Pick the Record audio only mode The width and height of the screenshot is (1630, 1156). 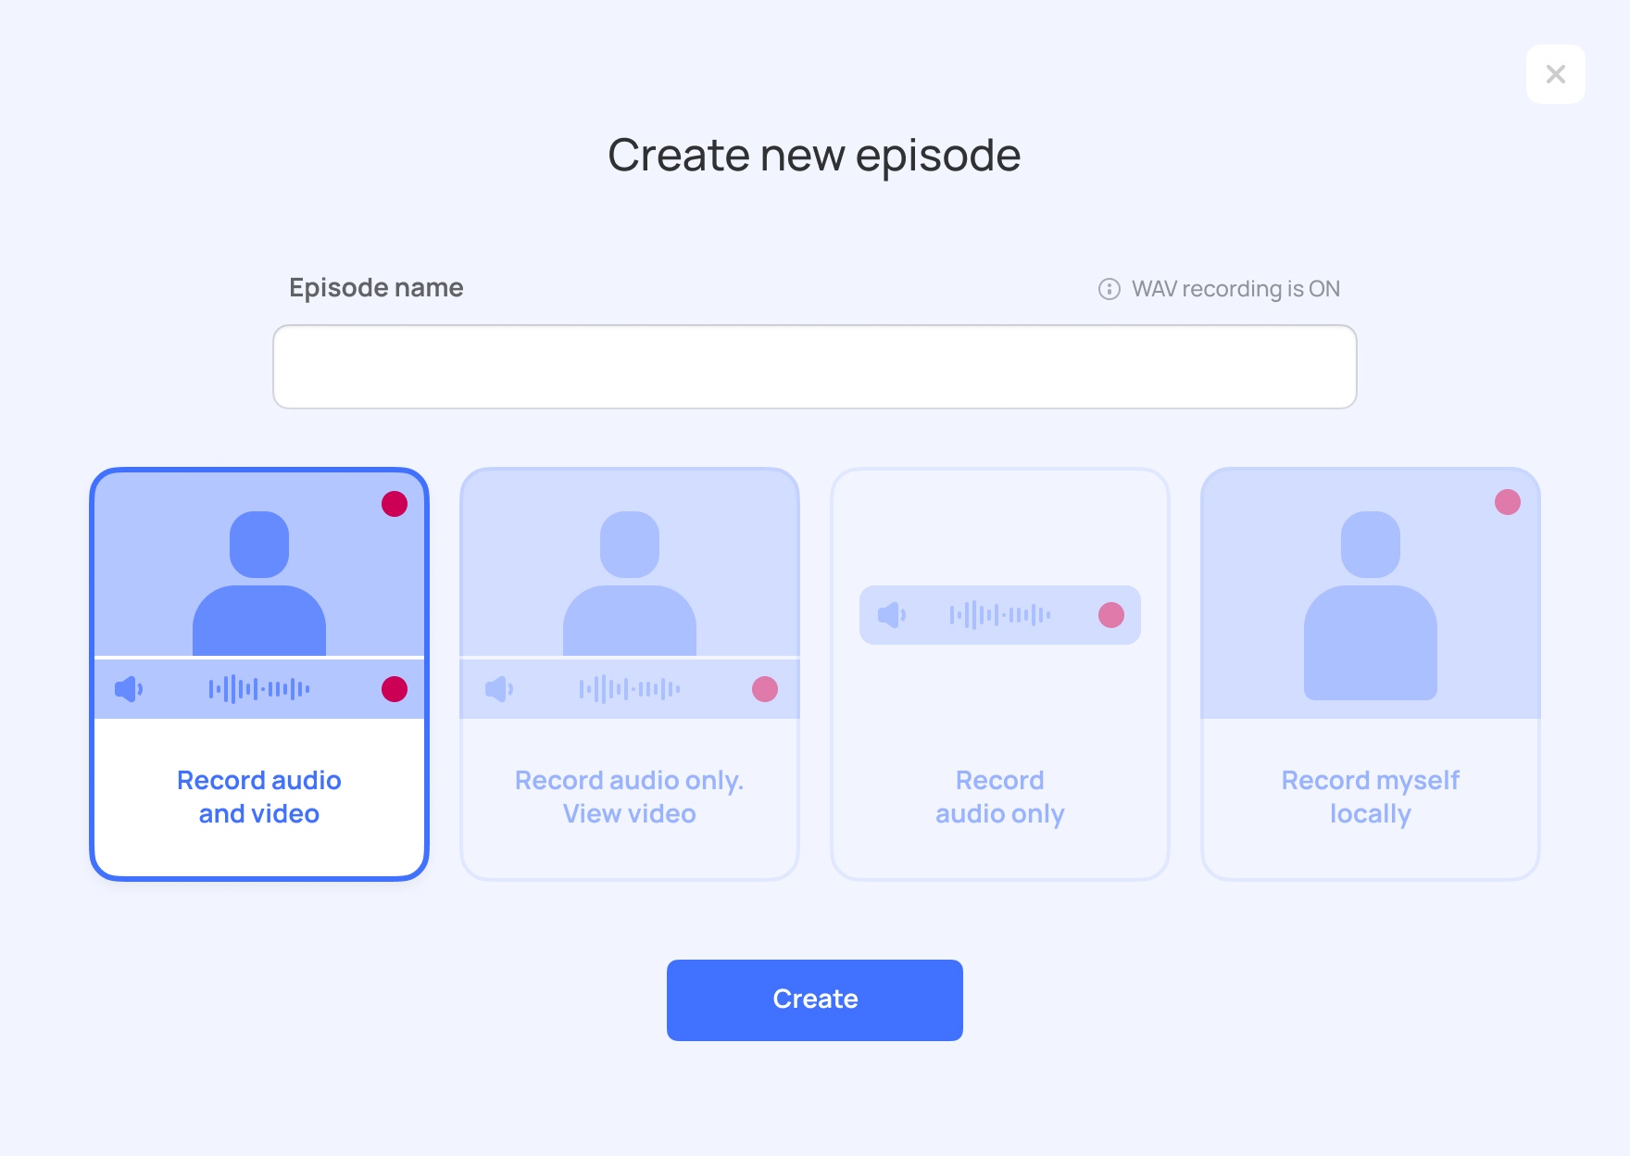pyautogui.click(x=1000, y=797)
